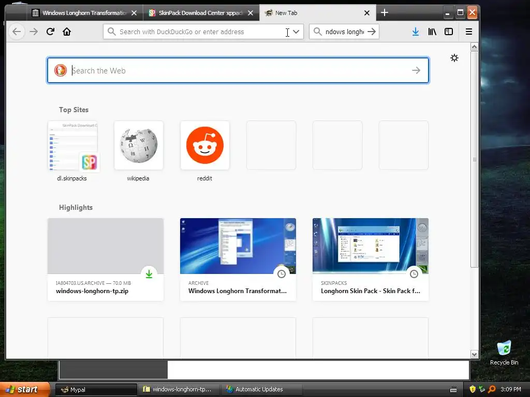Open the Windows start menu
Screen dimensions: 530x397
click(24, 389)
